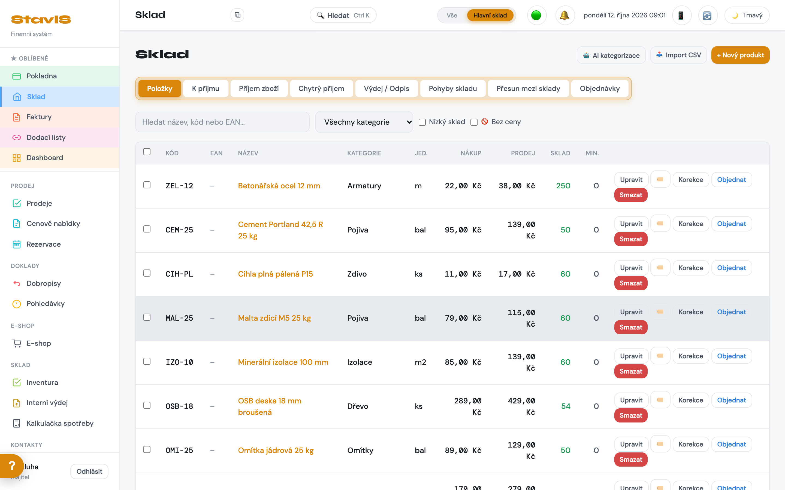Focus the Hledat název, kód nebo EAN field
This screenshot has height=490, width=785.
(222, 122)
